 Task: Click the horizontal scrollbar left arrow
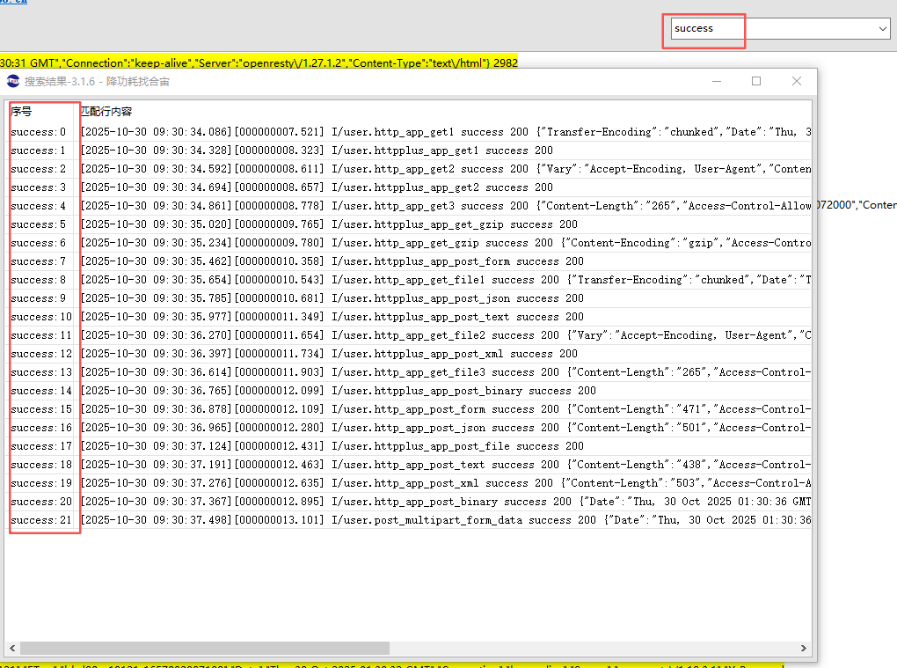click(11, 649)
